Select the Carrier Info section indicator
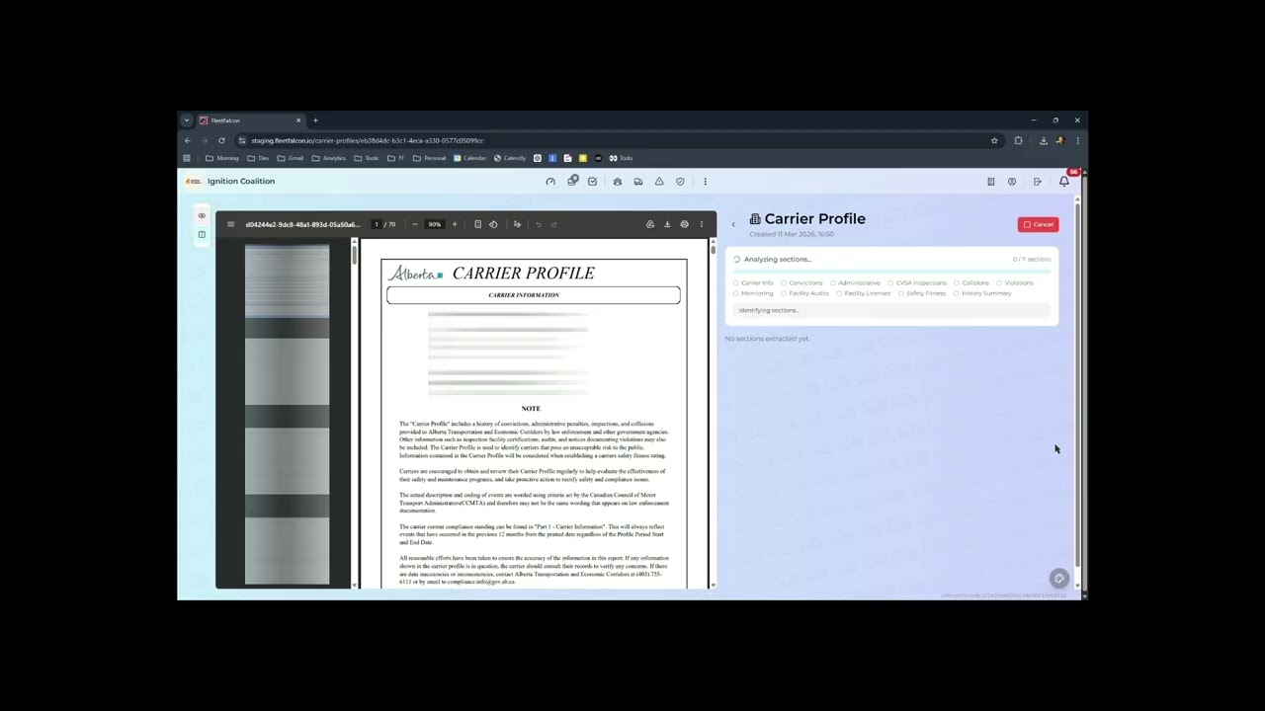 pyautogui.click(x=753, y=282)
